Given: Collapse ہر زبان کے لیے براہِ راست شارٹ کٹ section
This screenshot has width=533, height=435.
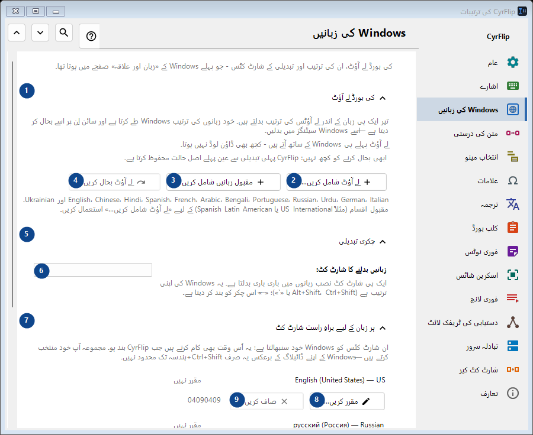Looking at the screenshot, I should tap(383, 328).
